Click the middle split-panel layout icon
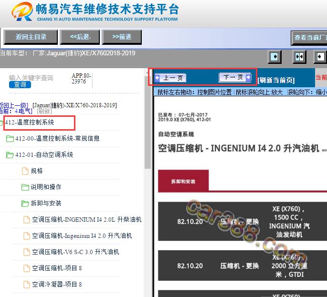Image resolution: width=327 pixels, height=297 pixels. point(299,57)
